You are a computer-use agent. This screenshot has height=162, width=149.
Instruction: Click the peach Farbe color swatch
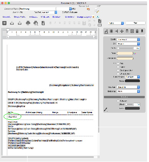point(125,53)
